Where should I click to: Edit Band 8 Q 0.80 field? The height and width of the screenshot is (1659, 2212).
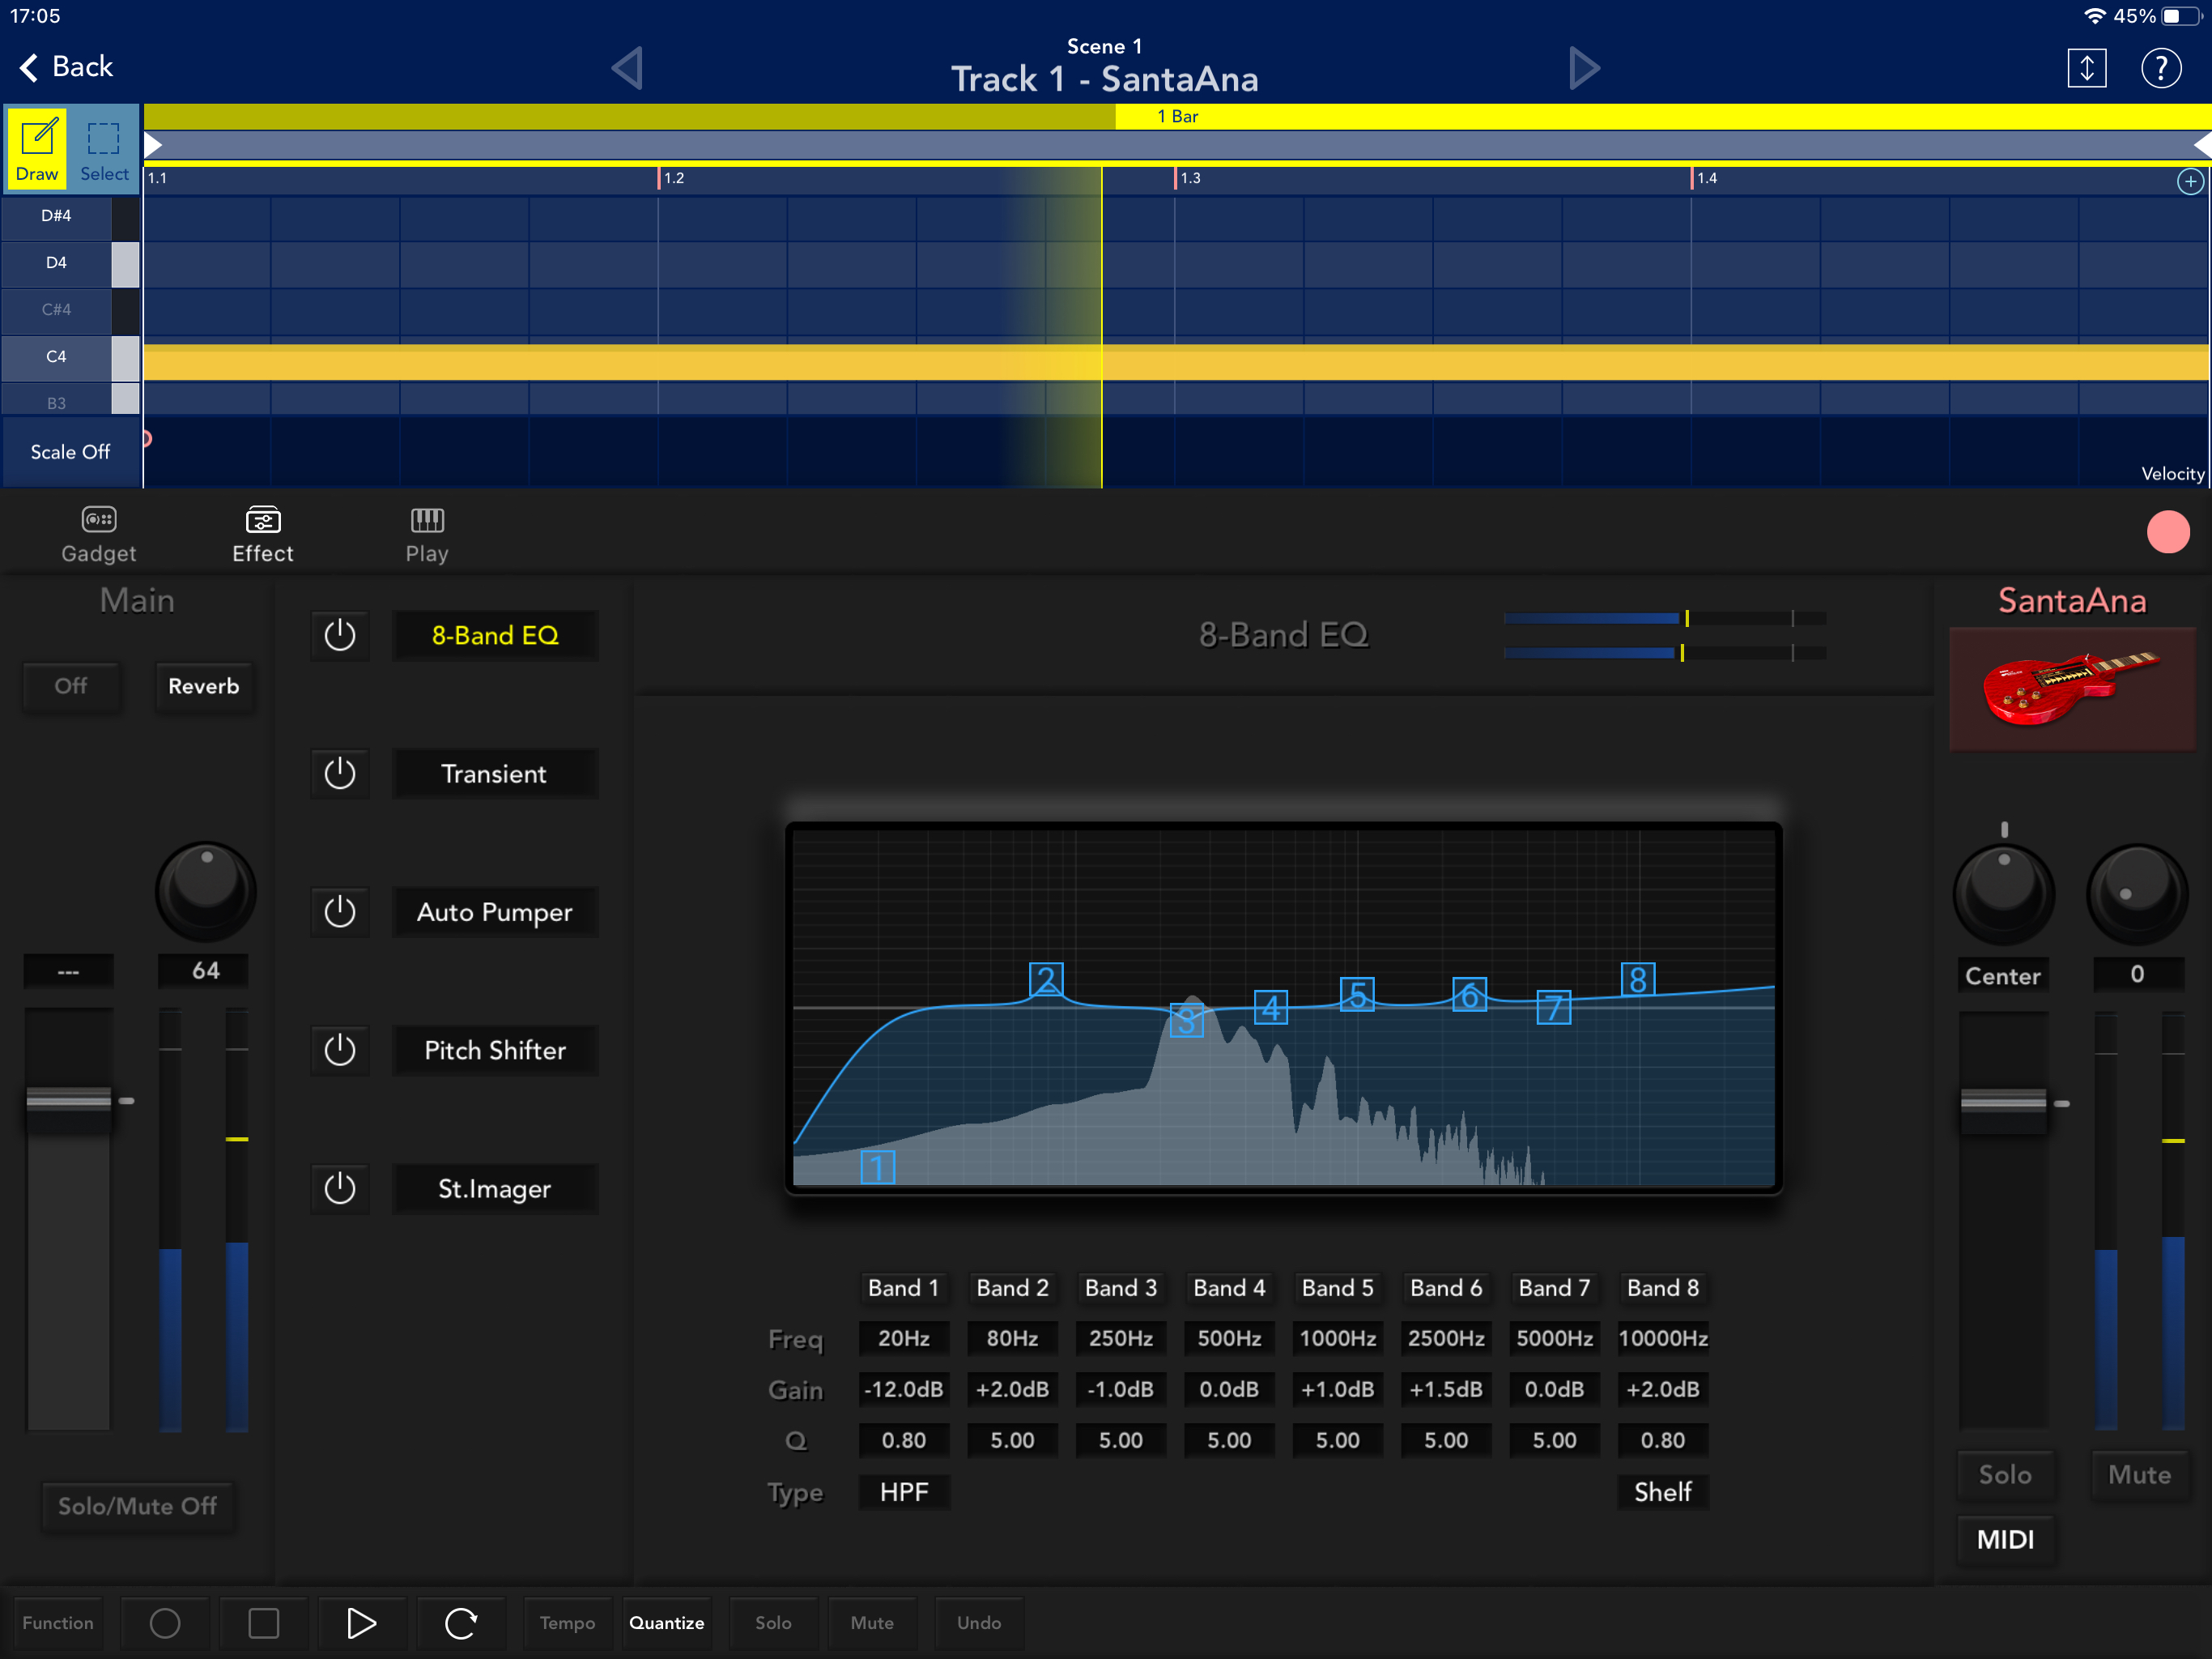[x=1663, y=1441]
